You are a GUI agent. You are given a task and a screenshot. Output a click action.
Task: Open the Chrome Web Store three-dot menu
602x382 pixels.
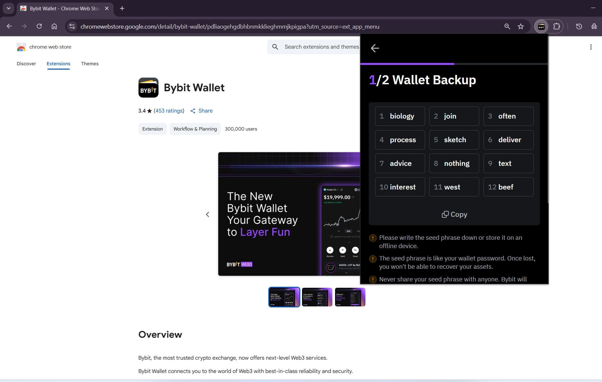click(x=591, y=47)
